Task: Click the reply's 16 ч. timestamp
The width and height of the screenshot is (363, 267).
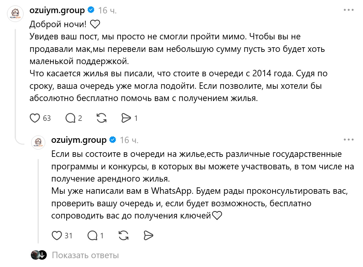Action: tap(129, 140)
